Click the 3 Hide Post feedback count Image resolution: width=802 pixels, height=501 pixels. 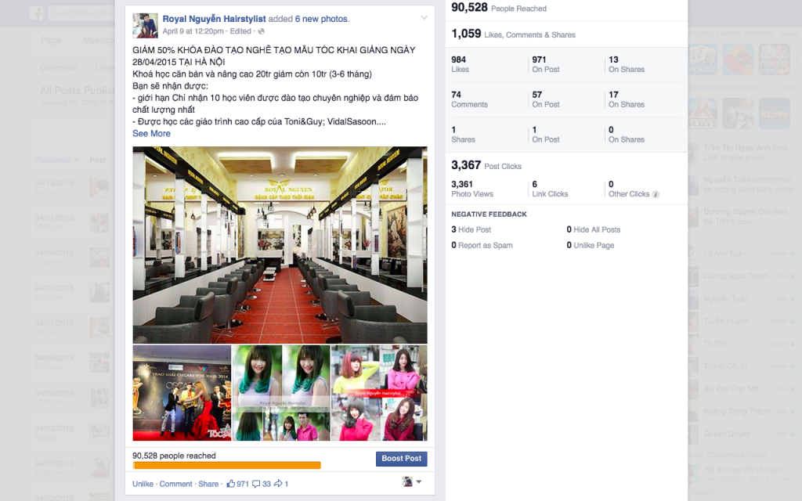point(471,229)
